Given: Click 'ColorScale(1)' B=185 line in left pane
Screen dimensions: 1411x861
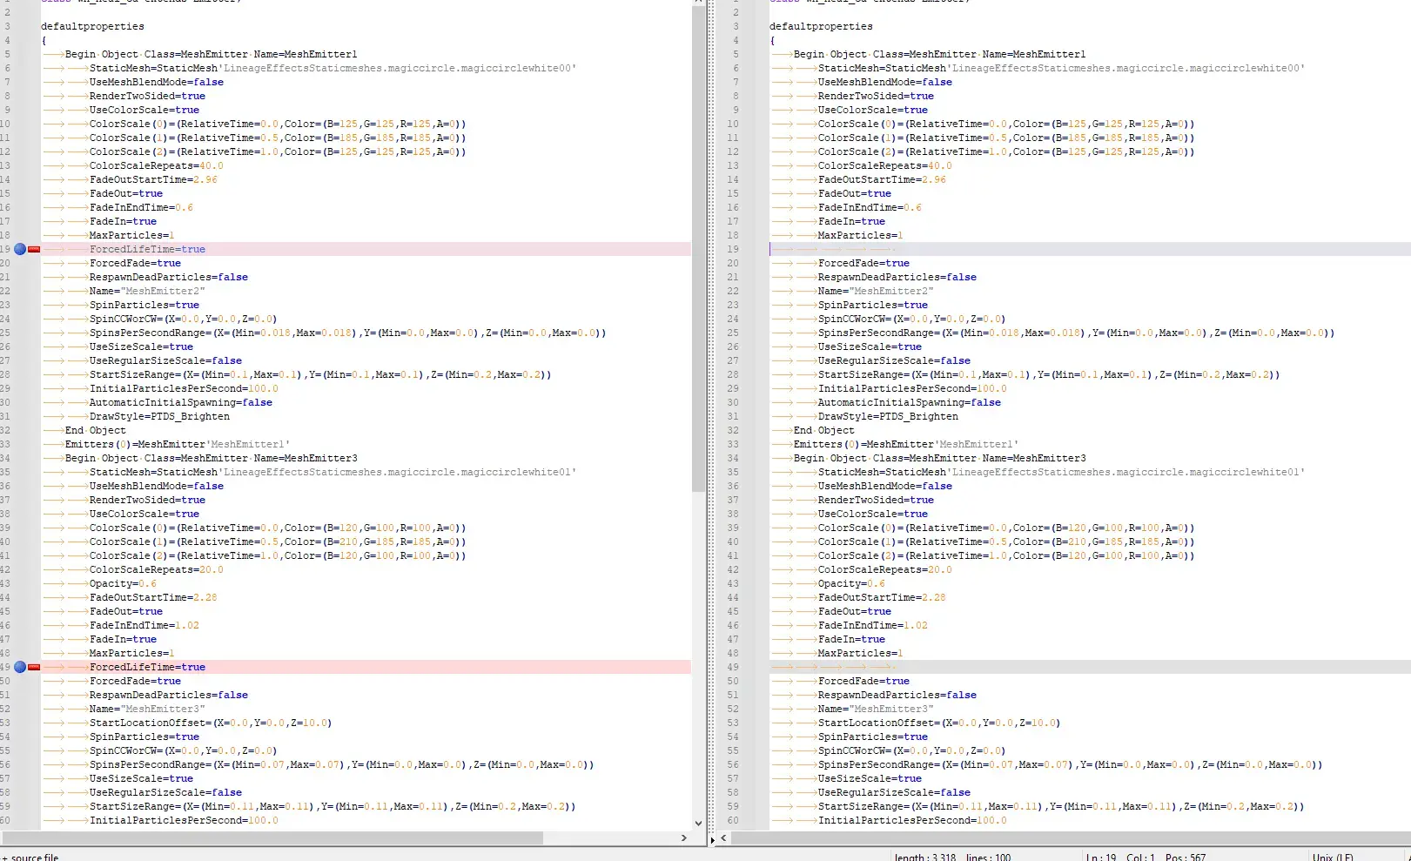Looking at the screenshot, I should click(278, 138).
